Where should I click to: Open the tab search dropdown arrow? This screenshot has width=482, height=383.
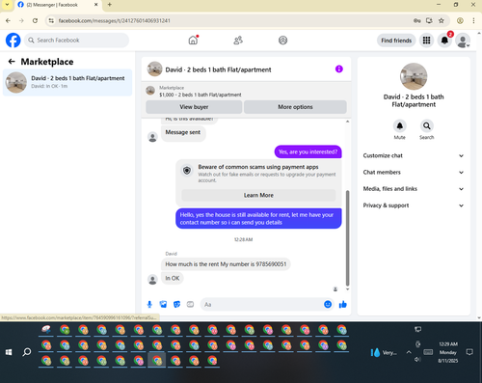[x=7, y=5]
